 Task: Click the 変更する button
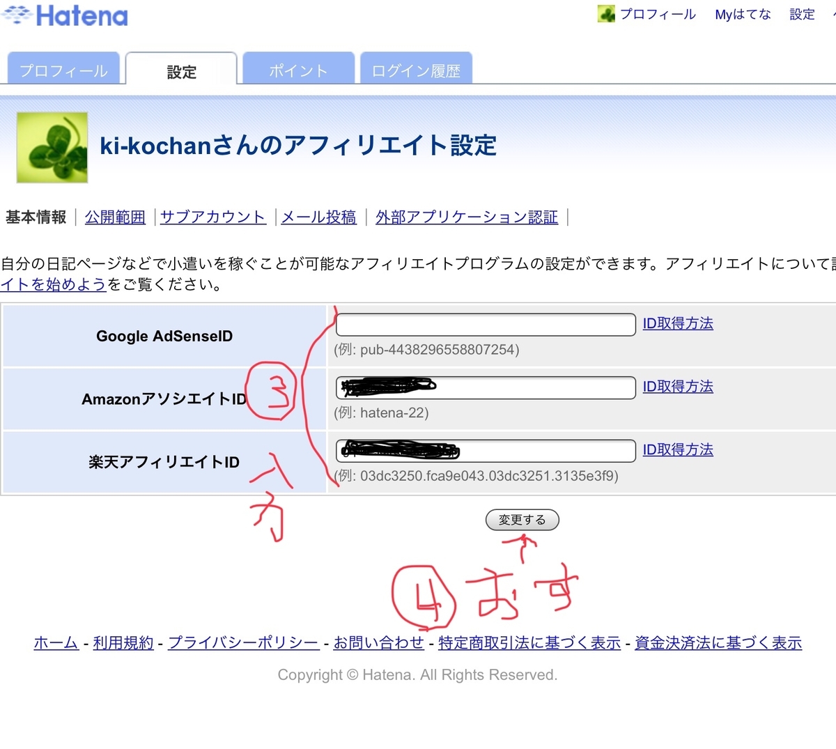(522, 520)
